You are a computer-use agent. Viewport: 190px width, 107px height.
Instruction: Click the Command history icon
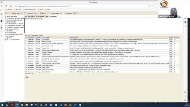click(49, 13)
